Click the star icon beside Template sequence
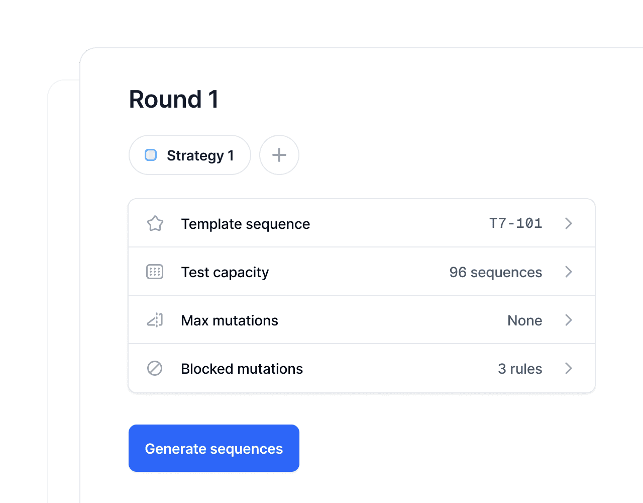 coord(155,223)
